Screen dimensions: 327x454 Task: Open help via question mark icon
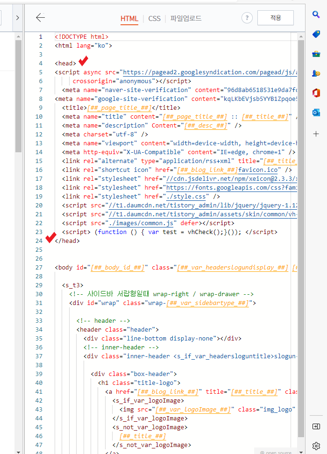click(x=247, y=18)
